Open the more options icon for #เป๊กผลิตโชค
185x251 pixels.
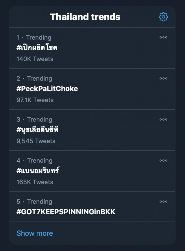click(x=163, y=37)
